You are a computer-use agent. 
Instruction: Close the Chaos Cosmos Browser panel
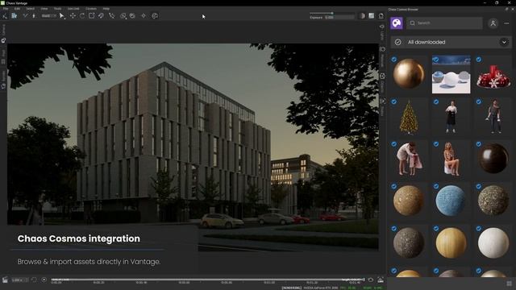(513, 9)
